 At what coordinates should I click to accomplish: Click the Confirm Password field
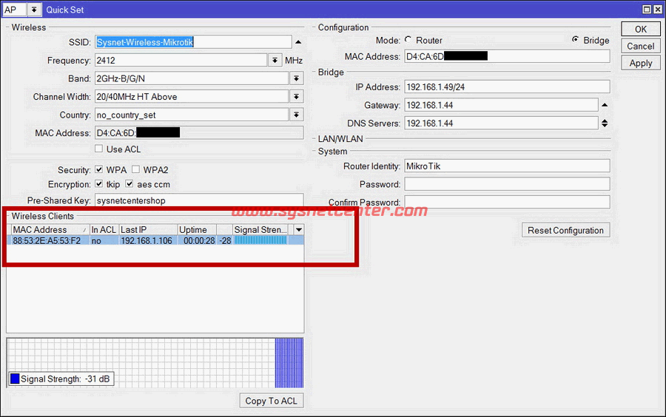pyautogui.click(x=507, y=202)
